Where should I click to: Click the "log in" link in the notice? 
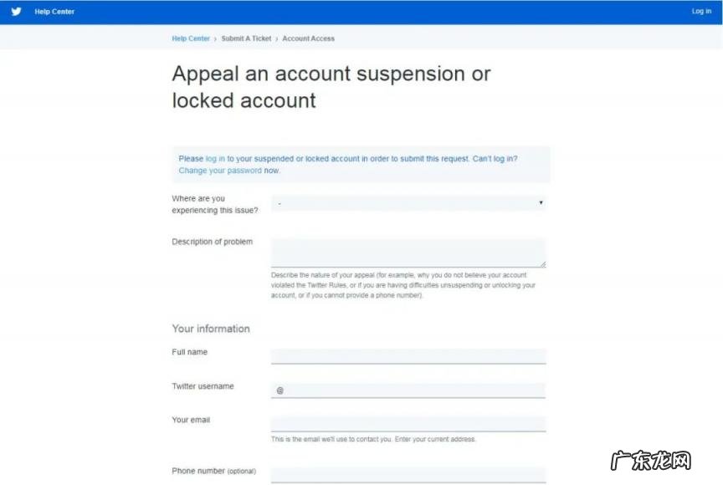215,158
